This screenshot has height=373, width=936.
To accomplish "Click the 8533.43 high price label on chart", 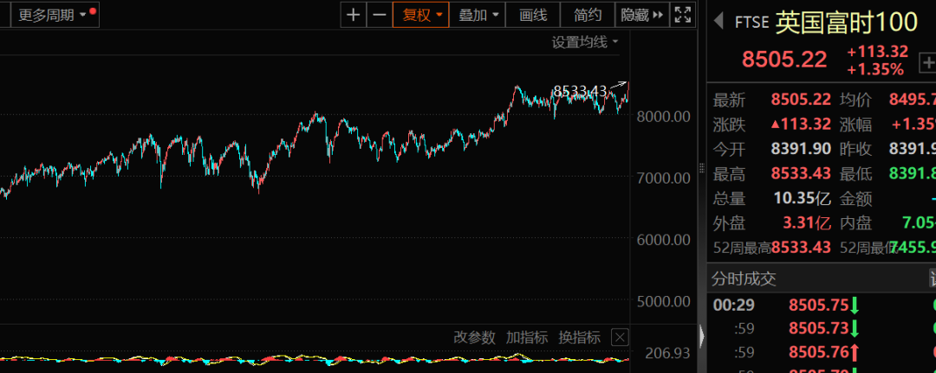I will point(580,91).
